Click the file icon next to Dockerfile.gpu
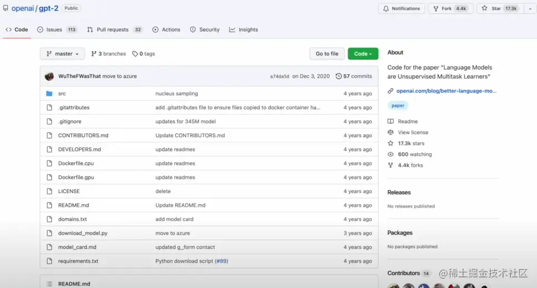 pos(49,177)
